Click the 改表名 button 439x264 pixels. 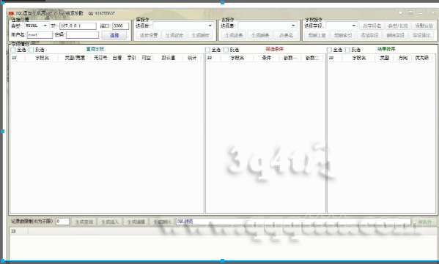(286, 35)
